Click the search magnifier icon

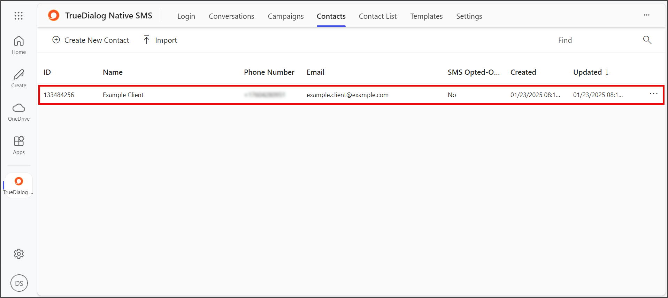pyautogui.click(x=647, y=40)
